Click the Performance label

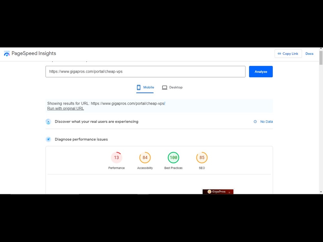tap(116, 168)
